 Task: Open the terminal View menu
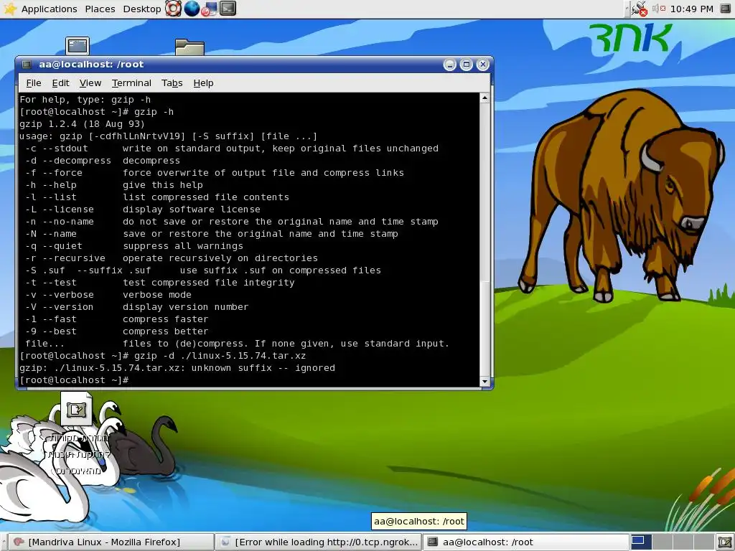pos(90,83)
